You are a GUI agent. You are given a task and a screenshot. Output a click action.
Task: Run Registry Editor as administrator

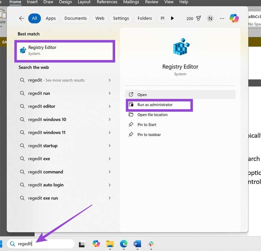tap(159, 105)
